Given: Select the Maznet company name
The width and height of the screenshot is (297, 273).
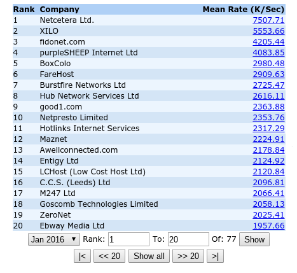Looking at the screenshot, I should [x=53, y=139].
